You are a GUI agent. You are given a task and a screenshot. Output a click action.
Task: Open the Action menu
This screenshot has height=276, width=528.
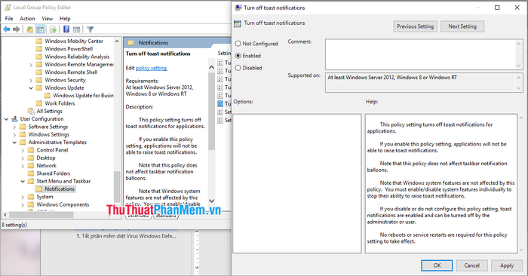[27, 19]
